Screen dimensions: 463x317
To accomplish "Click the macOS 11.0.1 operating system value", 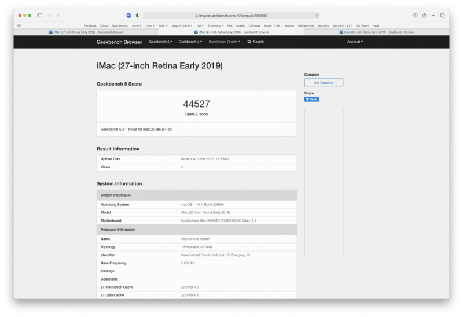I will 202,204.
